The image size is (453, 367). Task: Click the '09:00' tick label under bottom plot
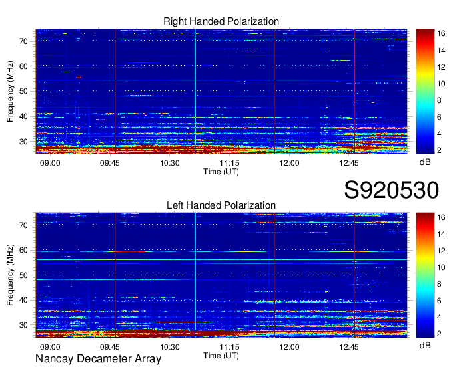point(50,347)
